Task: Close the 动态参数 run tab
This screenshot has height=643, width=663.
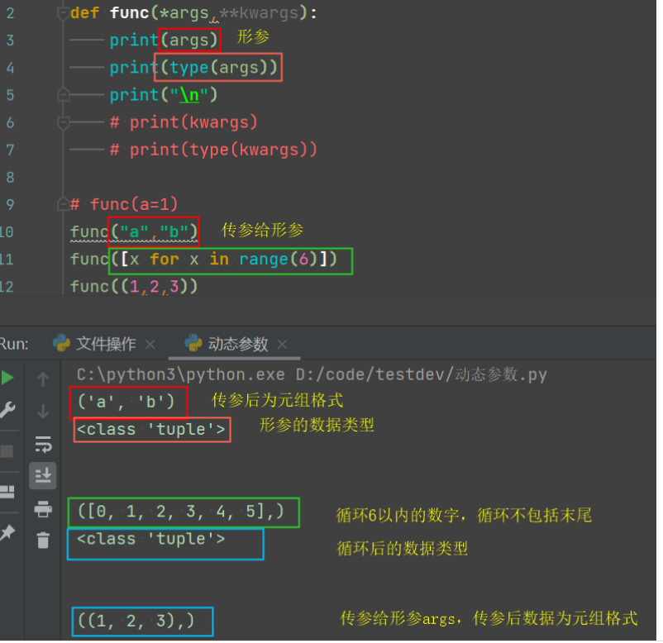Action: 282,344
